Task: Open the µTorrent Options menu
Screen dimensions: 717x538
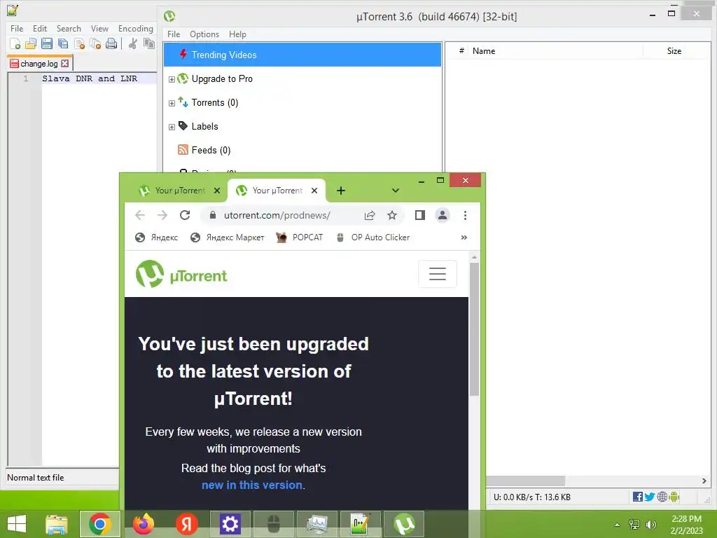Action: click(204, 34)
